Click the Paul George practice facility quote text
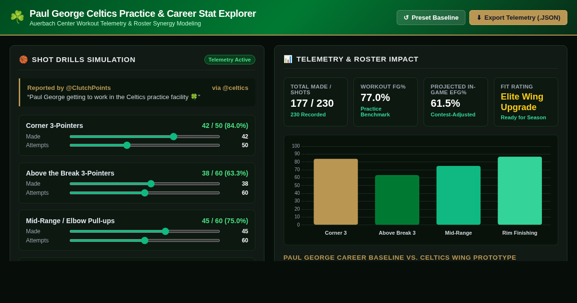This screenshot has height=303, width=577. point(114,97)
